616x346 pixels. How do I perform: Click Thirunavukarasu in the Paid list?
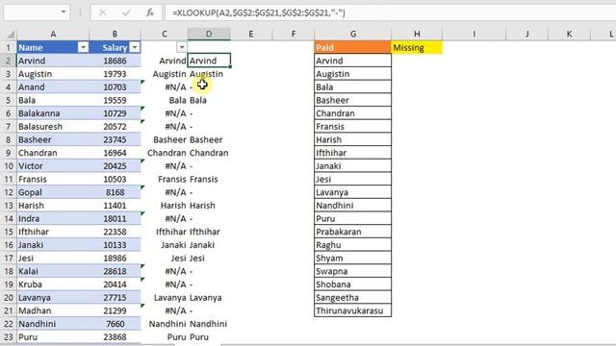(x=353, y=310)
